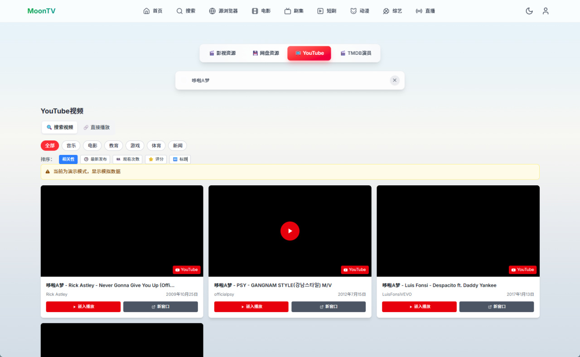This screenshot has height=357, width=580.
Task: Switch to the 网盘资源 tab
Action: click(x=266, y=53)
